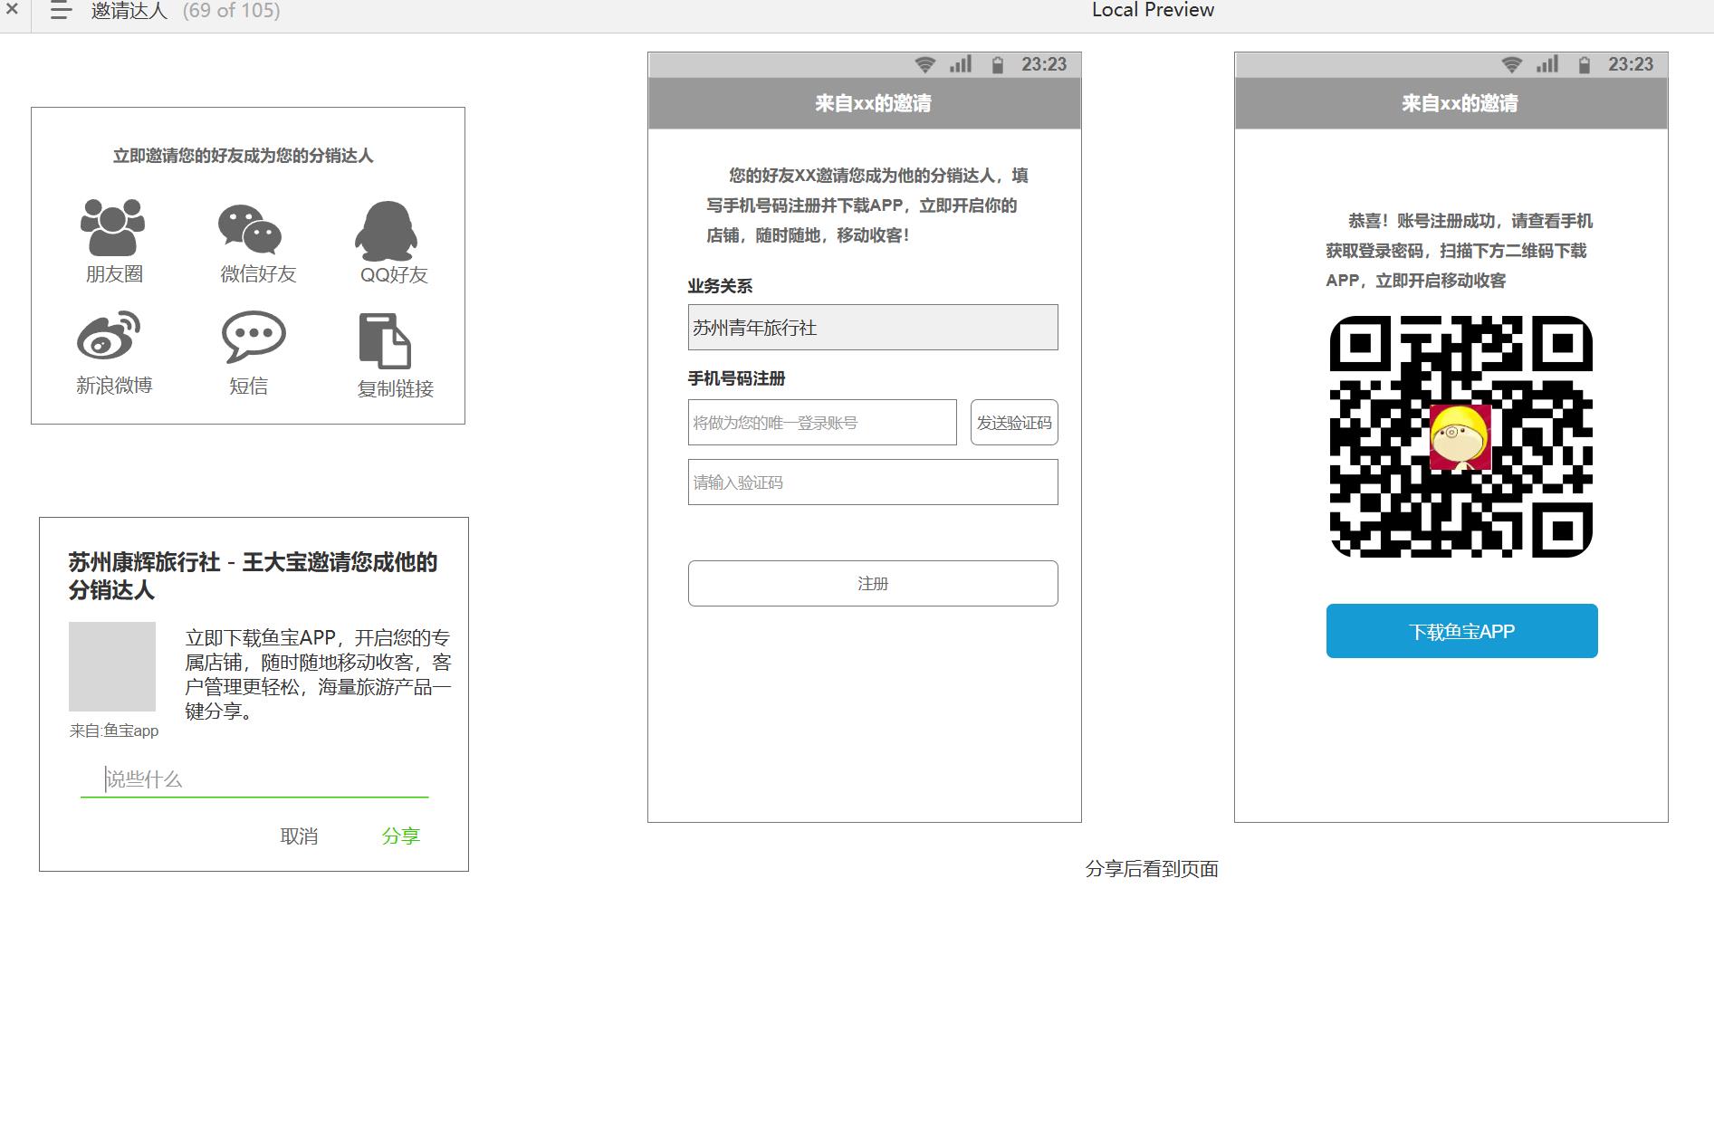
Task: Open the page list hamburger menu
Action: [61, 11]
